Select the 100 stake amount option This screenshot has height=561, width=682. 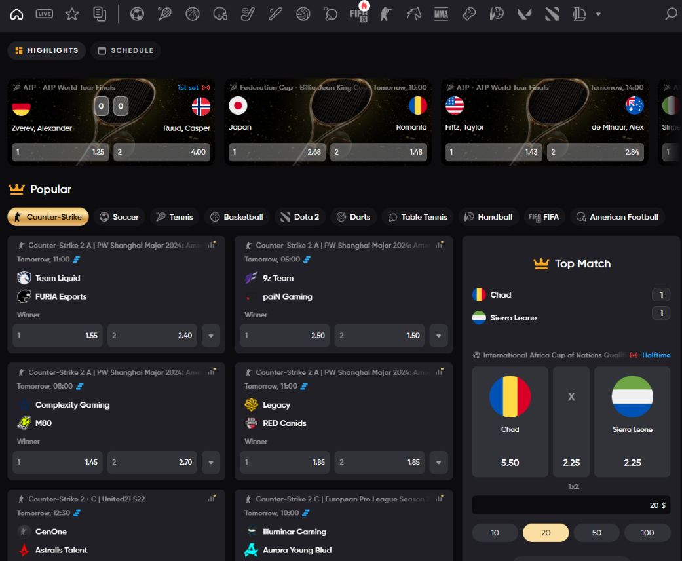click(647, 533)
